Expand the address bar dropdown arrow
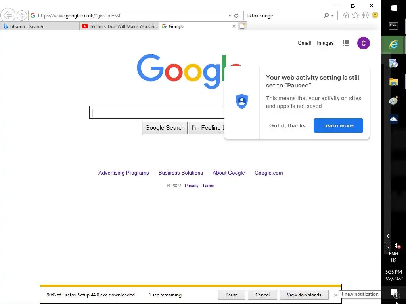Viewport: 406px width, 304px height. (x=230, y=16)
